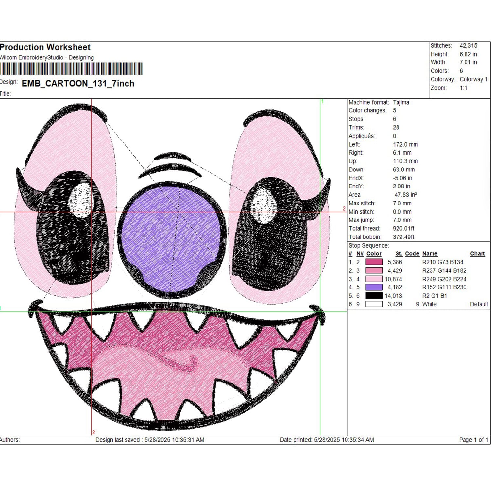
Task: Click the St. column header
Action: tap(399, 254)
